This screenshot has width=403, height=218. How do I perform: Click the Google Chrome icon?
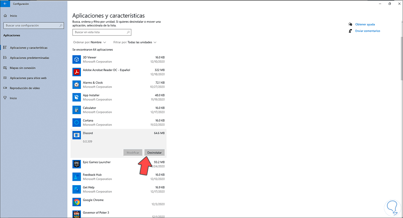click(77, 202)
